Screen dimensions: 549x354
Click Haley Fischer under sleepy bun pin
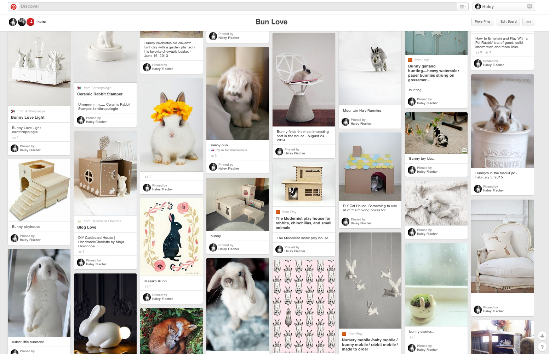(229, 169)
